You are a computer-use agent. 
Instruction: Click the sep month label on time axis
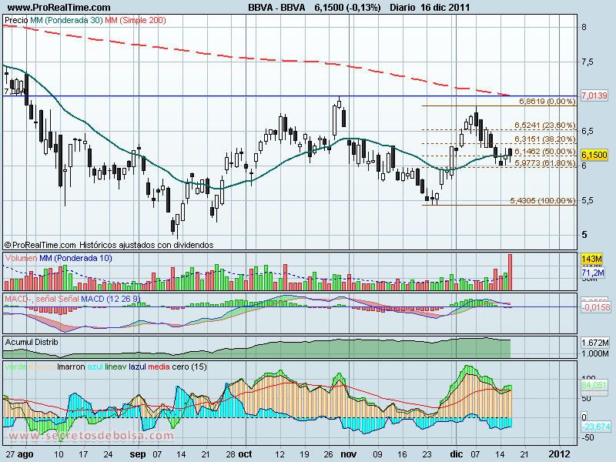(x=138, y=454)
